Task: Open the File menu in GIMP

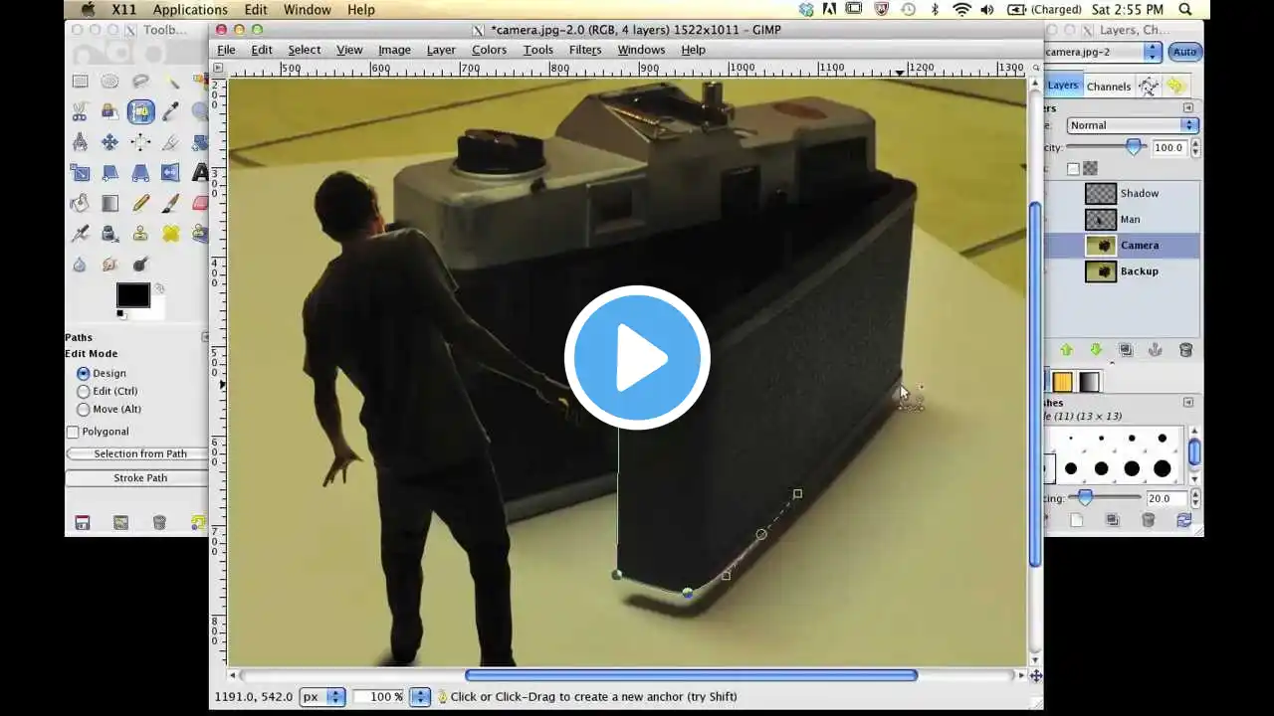Action: (x=226, y=50)
